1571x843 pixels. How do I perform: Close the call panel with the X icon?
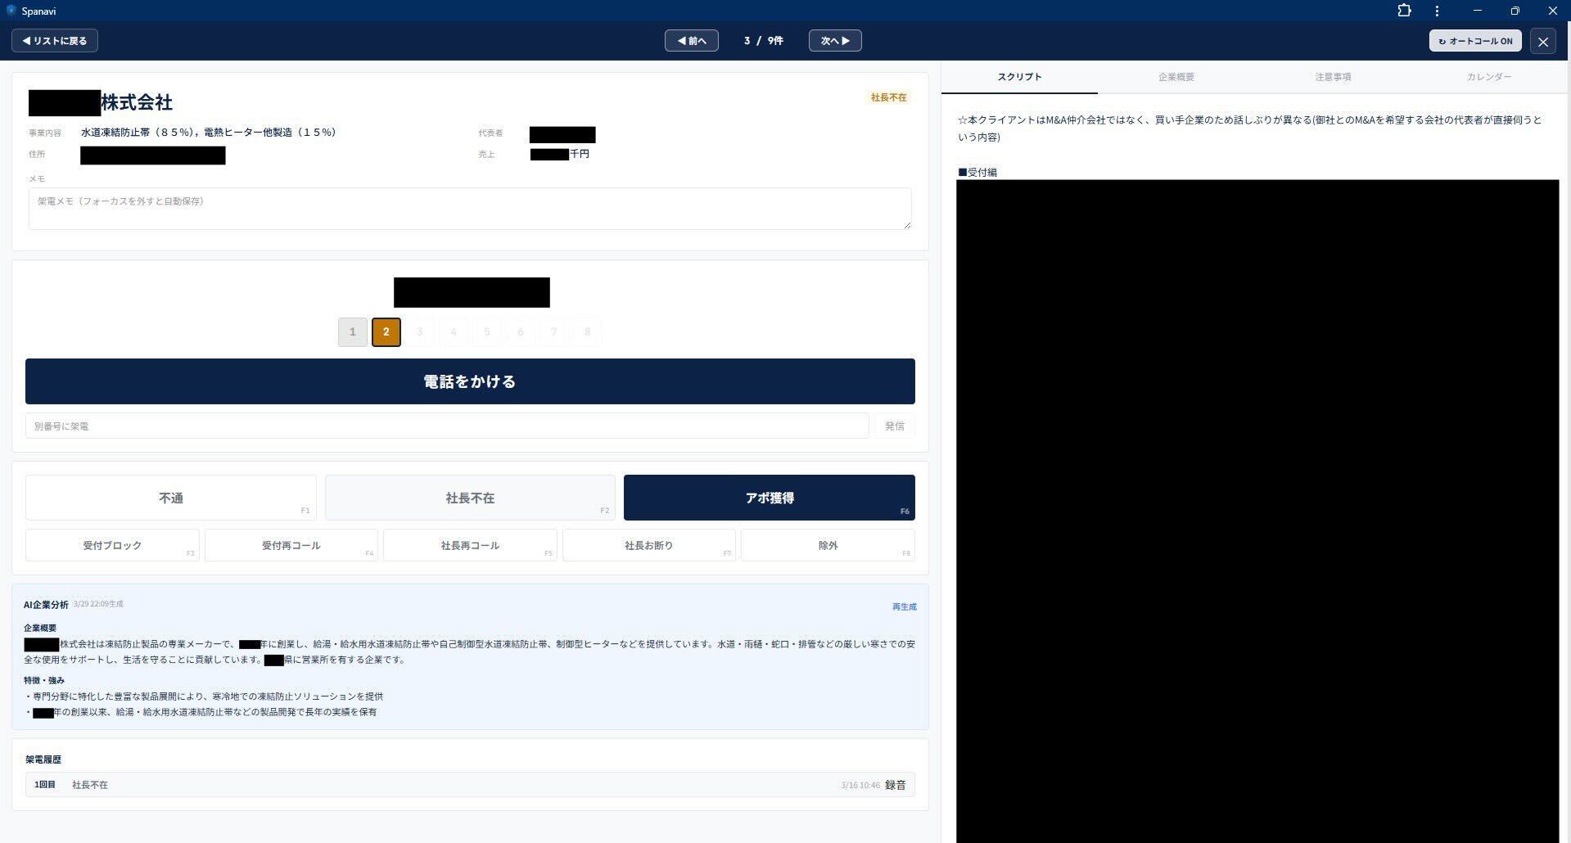(x=1543, y=41)
